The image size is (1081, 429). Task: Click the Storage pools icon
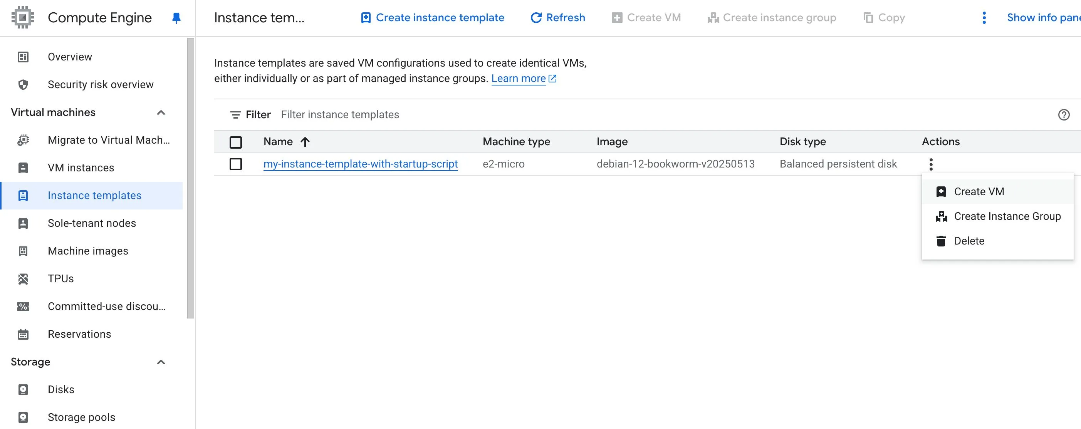23,417
